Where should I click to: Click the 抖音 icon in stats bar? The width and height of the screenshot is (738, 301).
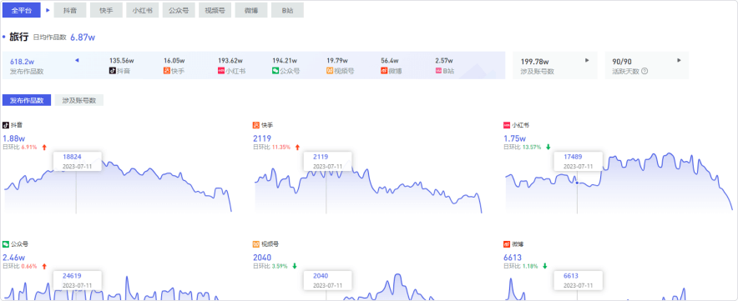113,71
